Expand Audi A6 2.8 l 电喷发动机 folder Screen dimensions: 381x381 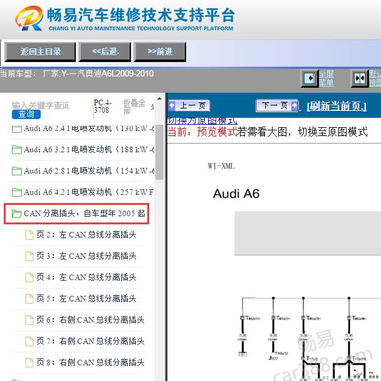tap(83, 171)
